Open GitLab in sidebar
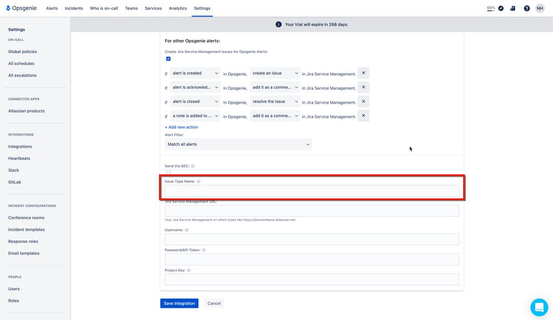 14,182
